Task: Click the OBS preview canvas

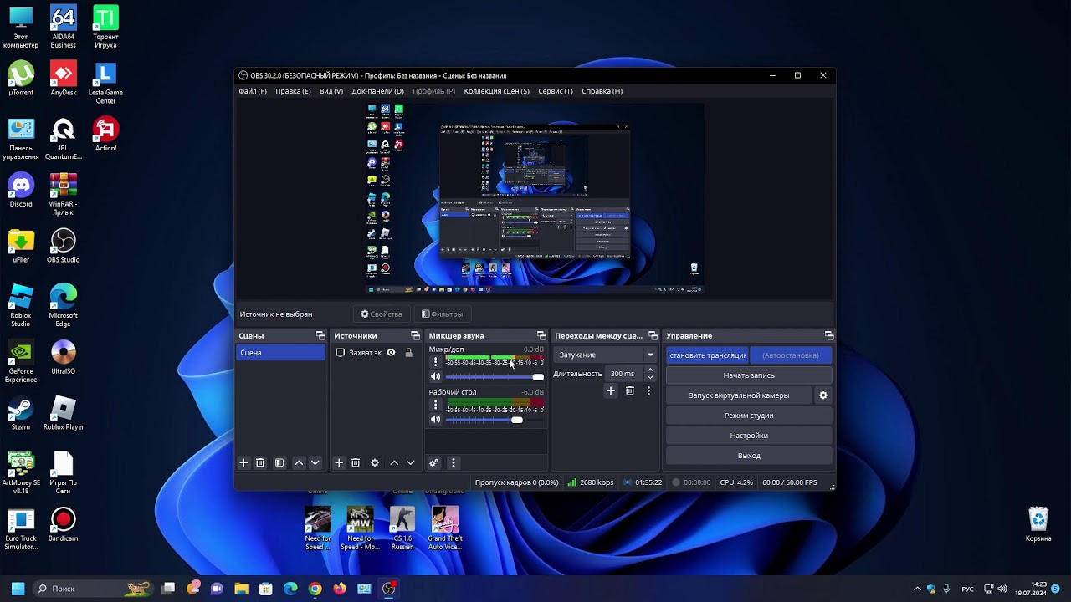Action: pyautogui.click(x=535, y=198)
